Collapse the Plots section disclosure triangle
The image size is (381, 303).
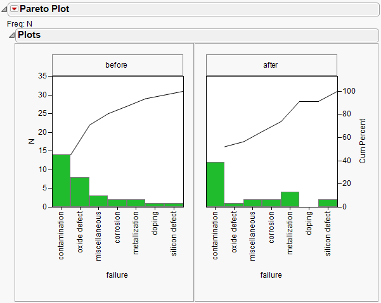pyautogui.click(x=11, y=35)
